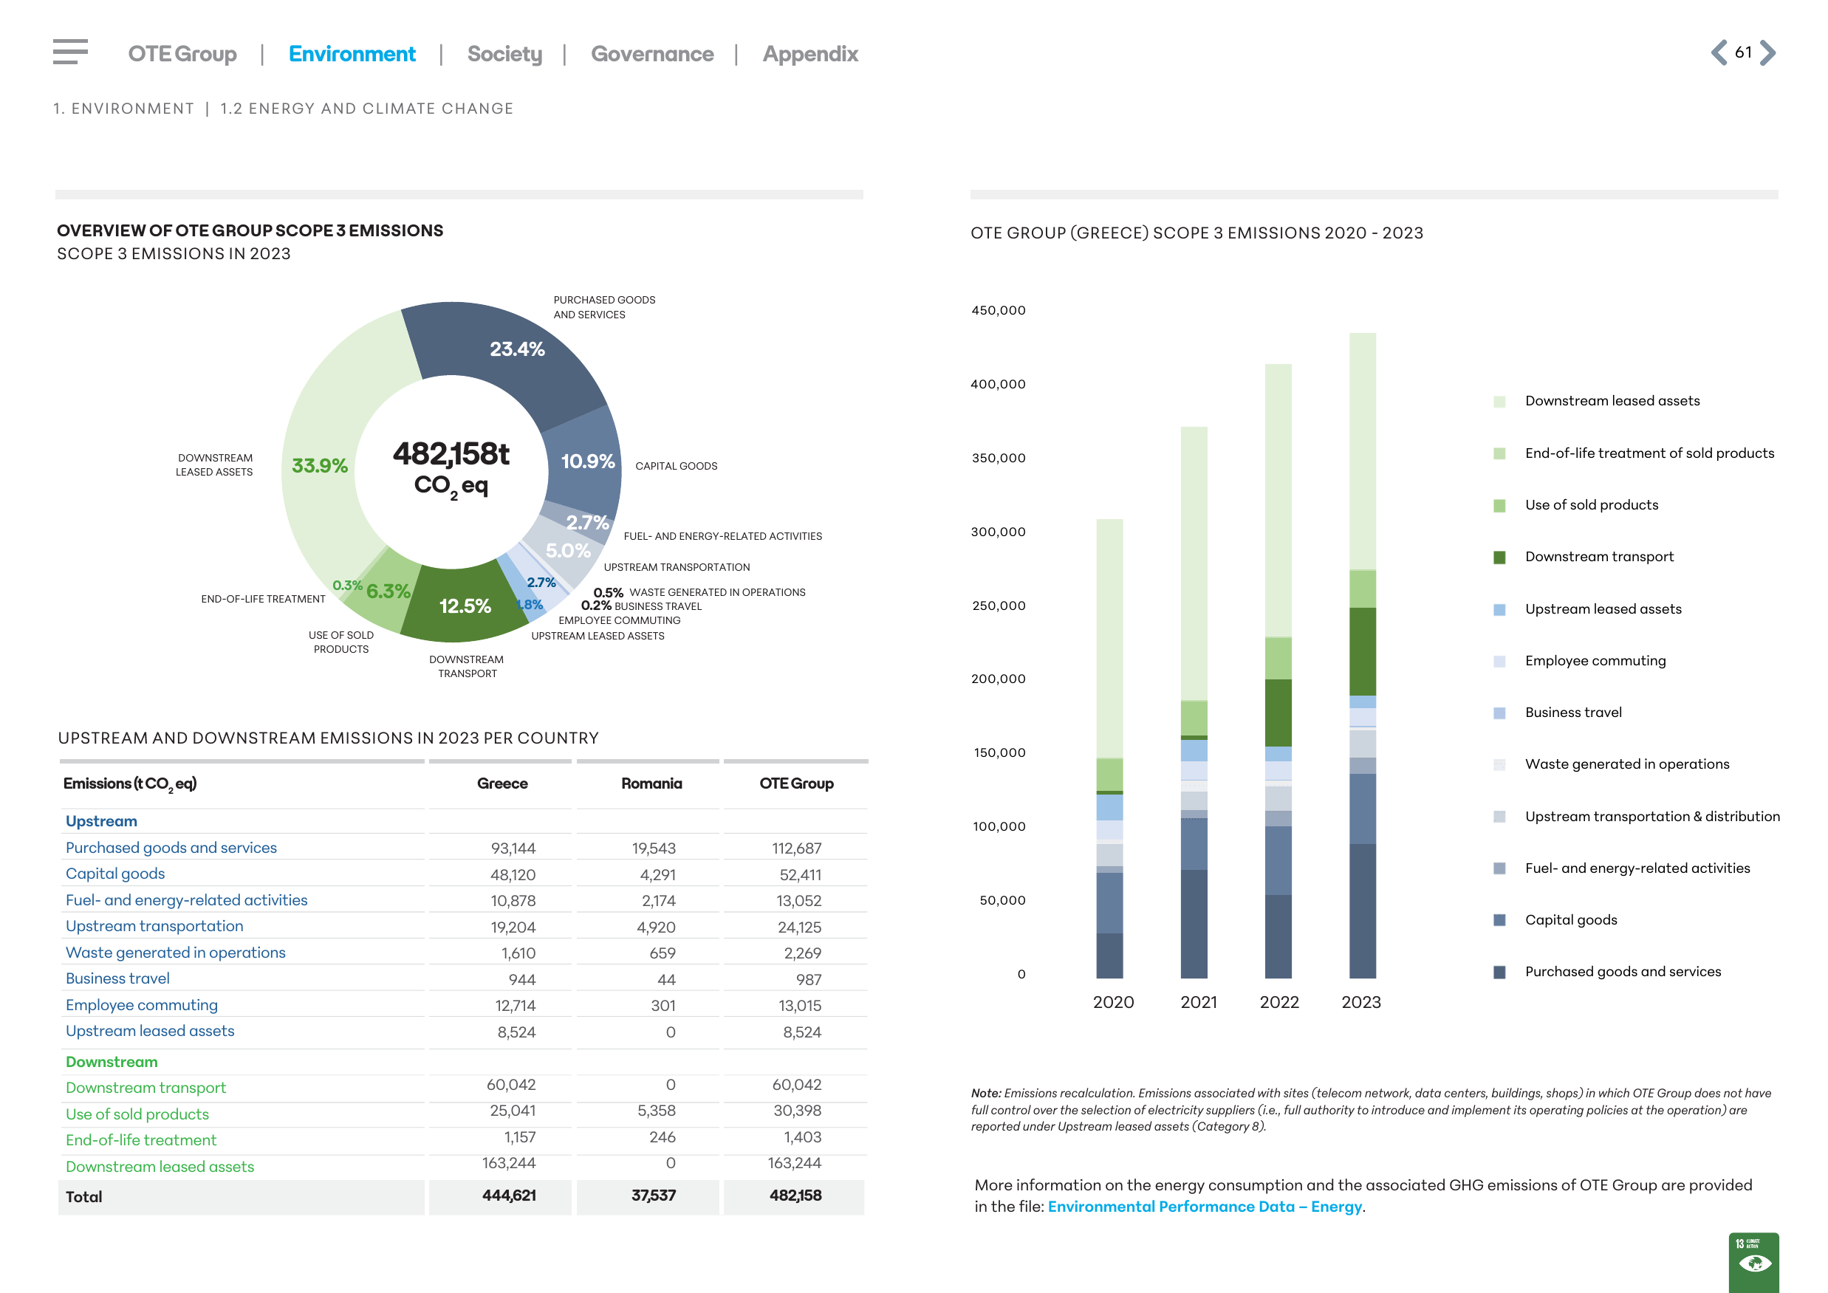The width and height of the screenshot is (1828, 1293).
Task: Select the Business travel legend swatch
Action: 1499,713
